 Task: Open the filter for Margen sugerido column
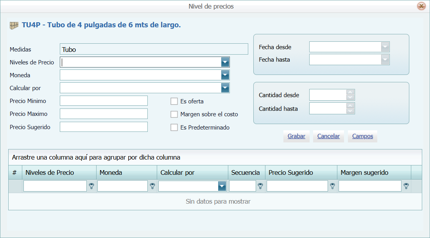point(406,186)
